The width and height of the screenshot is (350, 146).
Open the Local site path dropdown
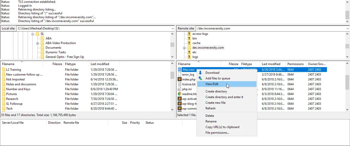point(172,28)
